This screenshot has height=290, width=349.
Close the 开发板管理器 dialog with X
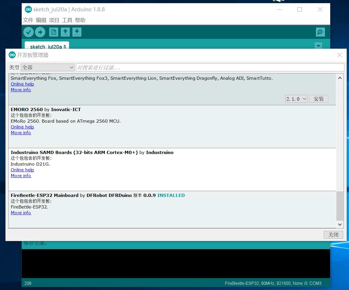[340, 55]
